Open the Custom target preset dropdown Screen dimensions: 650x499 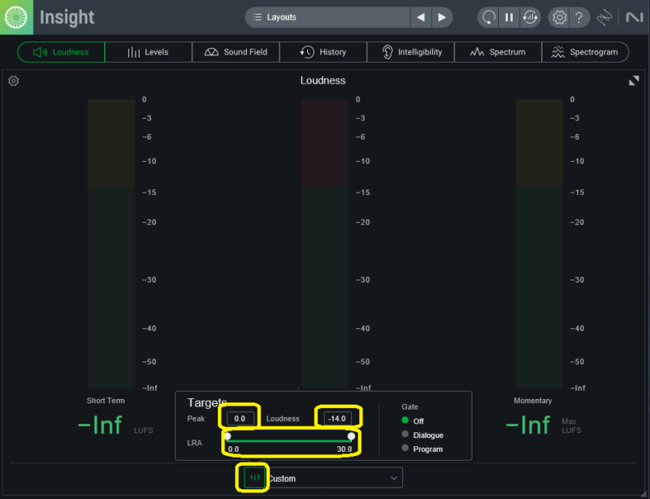(334, 479)
